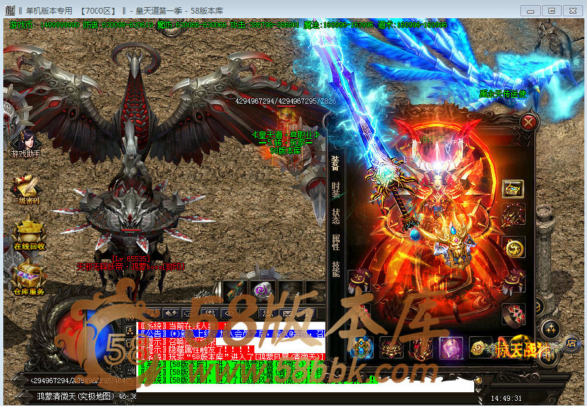Click the group members toolbar button
The height and width of the screenshot is (406, 587).
click(210, 313)
